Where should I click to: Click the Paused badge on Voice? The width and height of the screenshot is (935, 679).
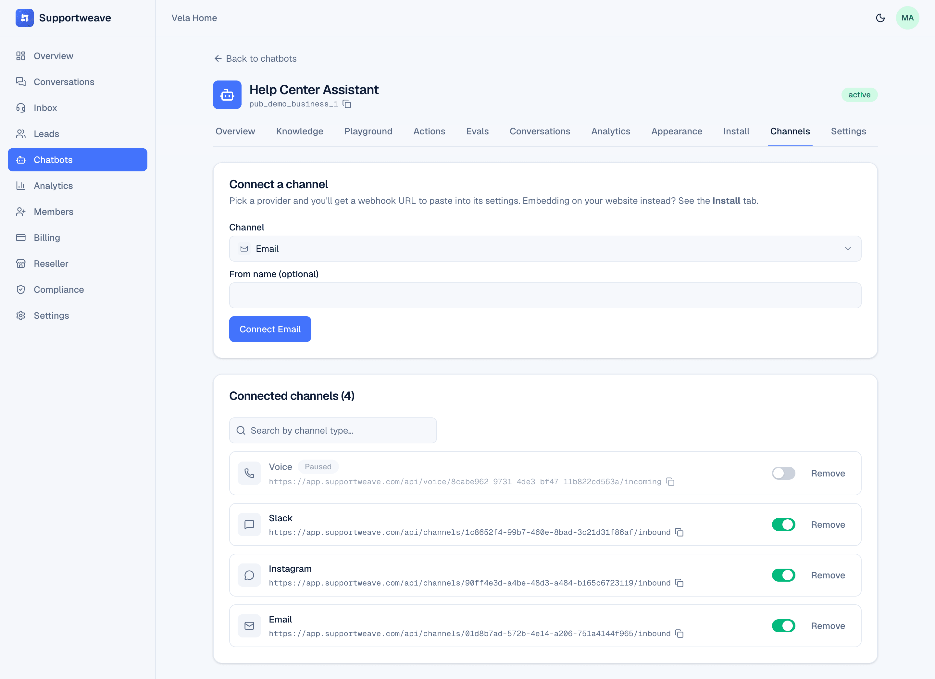318,467
